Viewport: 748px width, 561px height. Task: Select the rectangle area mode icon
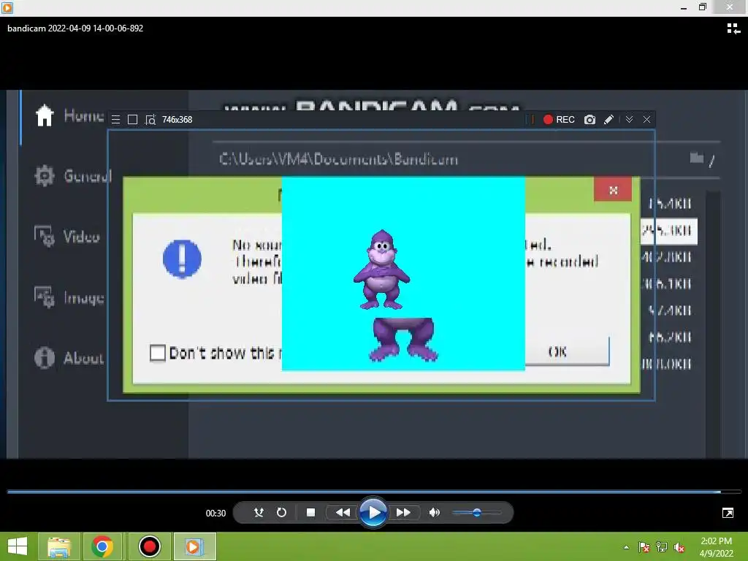[x=133, y=120]
